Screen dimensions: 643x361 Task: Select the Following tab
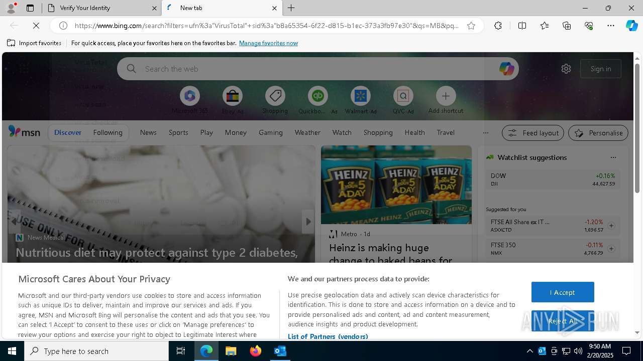point(108,132)
